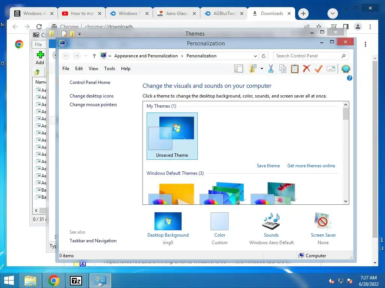Click the Rename toolbar icon

pos(331,69)
